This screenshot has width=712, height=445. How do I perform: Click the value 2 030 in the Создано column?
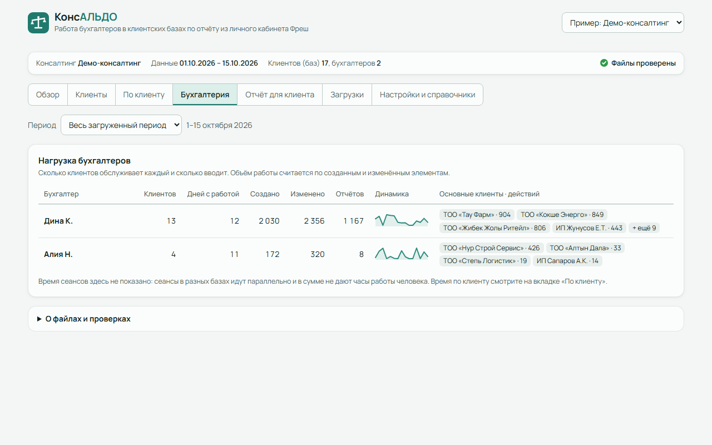click(269, 221)
